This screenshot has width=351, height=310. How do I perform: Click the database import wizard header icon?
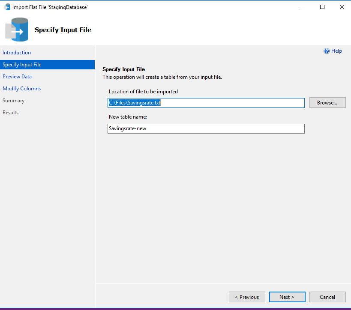pyautogui.click(x=17, y=30)
